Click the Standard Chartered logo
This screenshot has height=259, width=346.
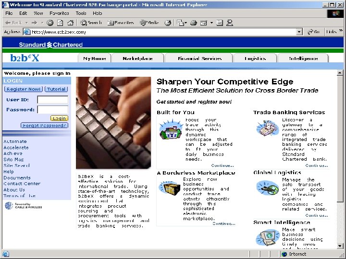tap(51, 45)
